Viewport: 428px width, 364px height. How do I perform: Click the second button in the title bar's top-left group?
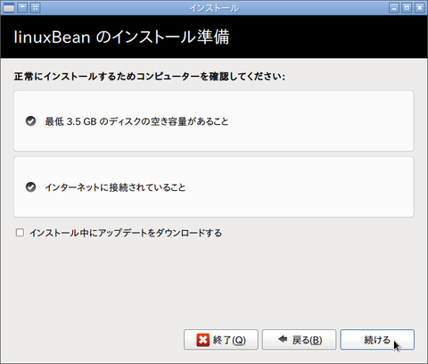point(22,8)
